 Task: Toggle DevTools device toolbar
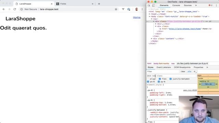pyautogui.click(x=153, y=5)
